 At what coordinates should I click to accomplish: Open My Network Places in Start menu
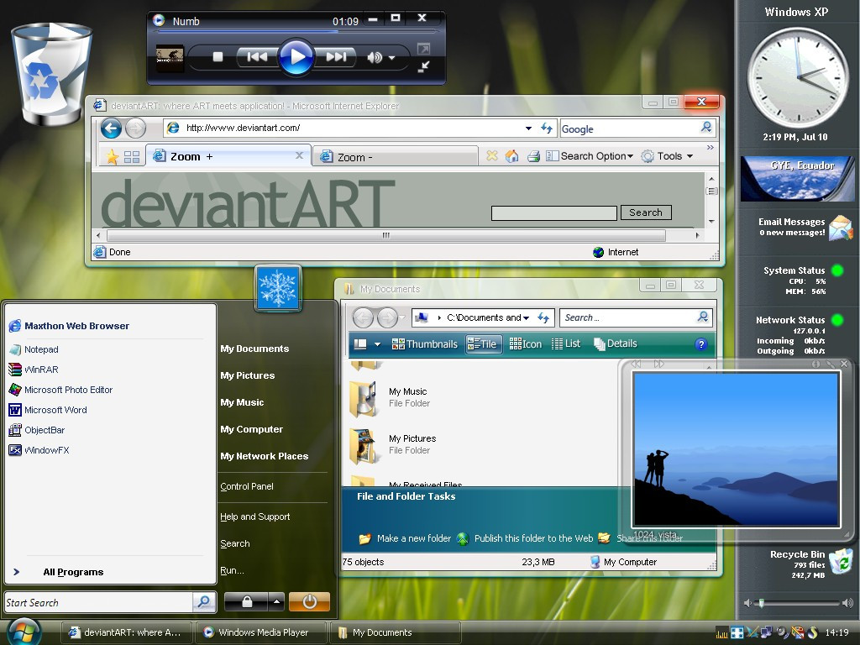click(x=265, y=456)
